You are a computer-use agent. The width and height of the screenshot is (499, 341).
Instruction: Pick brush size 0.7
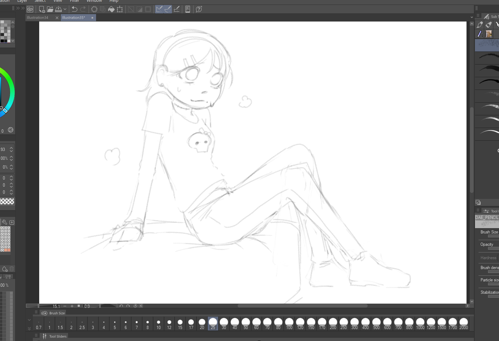point(38,324)
